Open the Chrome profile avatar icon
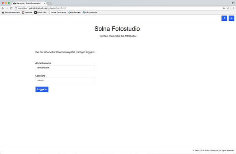The image size is (236, 154). (233, 3)
